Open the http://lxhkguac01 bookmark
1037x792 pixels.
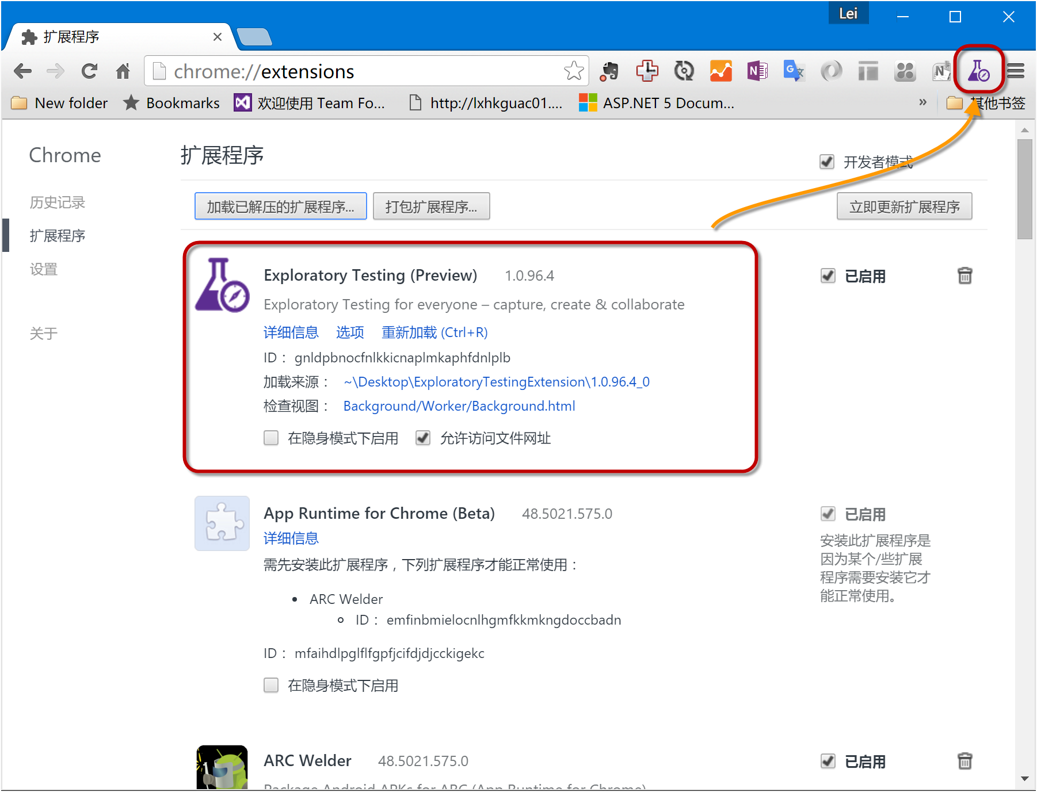485,103
